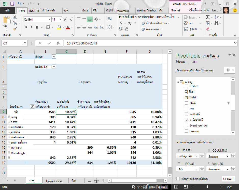239x190 pixels.
Task: Click the Increase Font Size icon
Action: [x=65, y=20]
